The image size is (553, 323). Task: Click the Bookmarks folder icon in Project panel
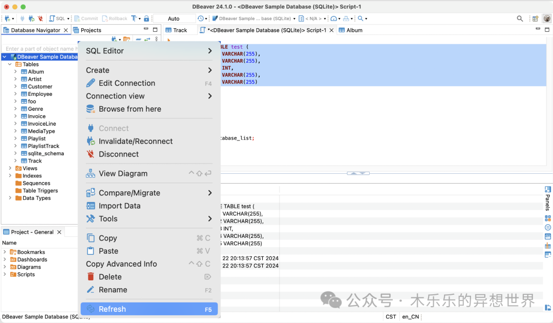point(13,252)
